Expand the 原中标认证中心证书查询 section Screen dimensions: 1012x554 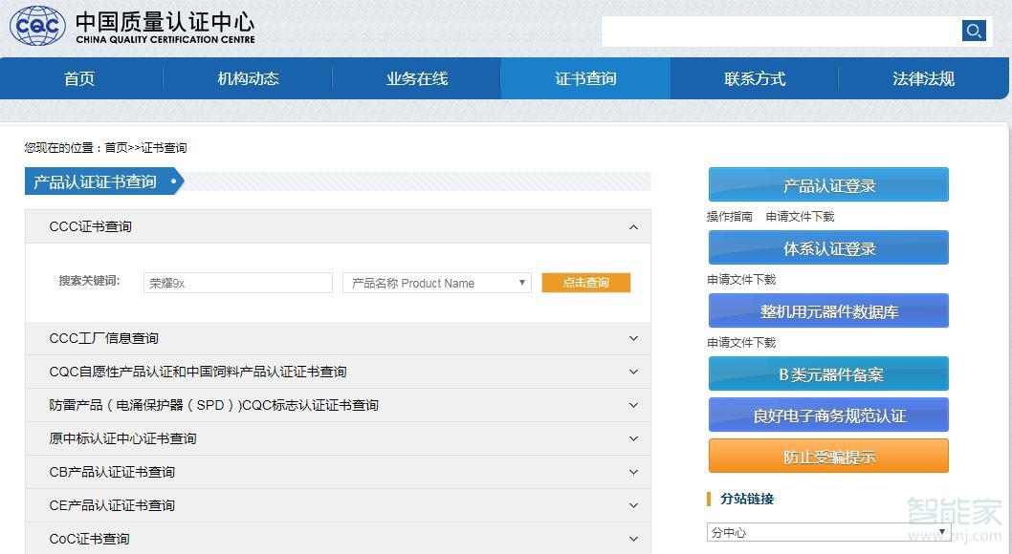pos(632,438)
